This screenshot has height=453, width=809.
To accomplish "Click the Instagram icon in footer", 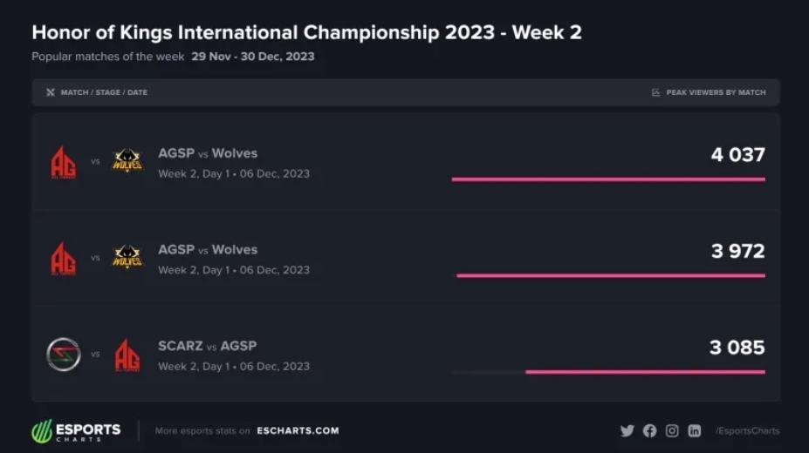I will click(x=672, y=431).
